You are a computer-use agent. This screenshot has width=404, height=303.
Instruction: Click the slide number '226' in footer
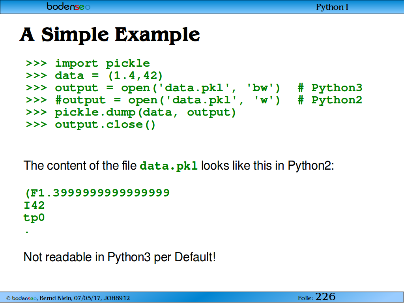(x=325, y=297)
